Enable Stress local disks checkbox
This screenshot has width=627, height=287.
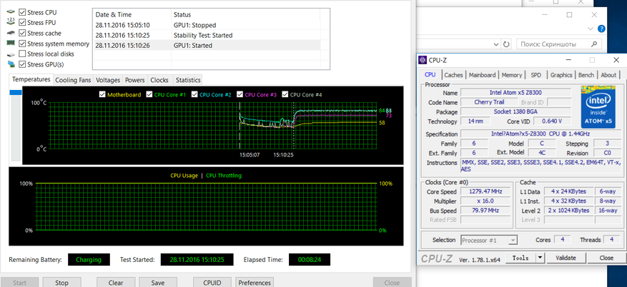tap(22, 54)
